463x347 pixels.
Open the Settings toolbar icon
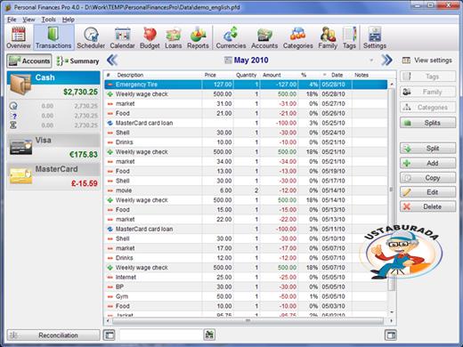[375, 37]
